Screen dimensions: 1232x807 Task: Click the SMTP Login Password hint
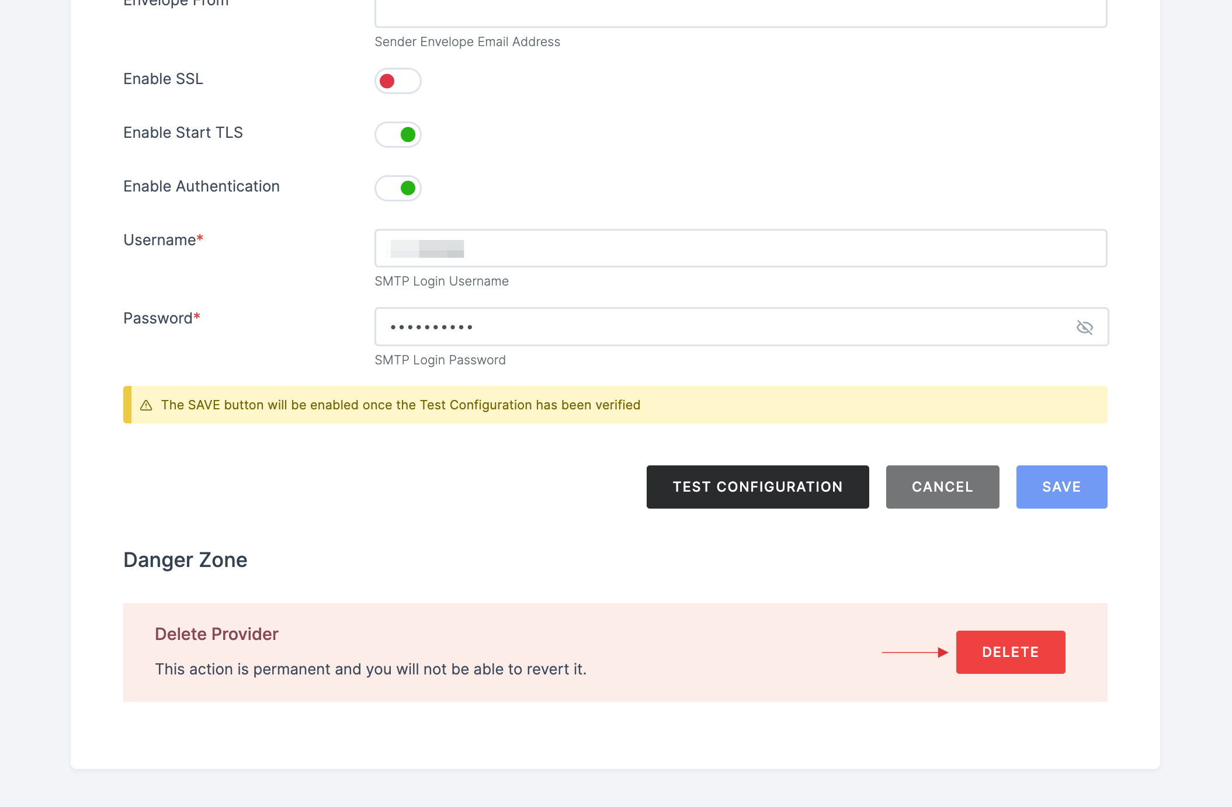(x=440, y=360)
